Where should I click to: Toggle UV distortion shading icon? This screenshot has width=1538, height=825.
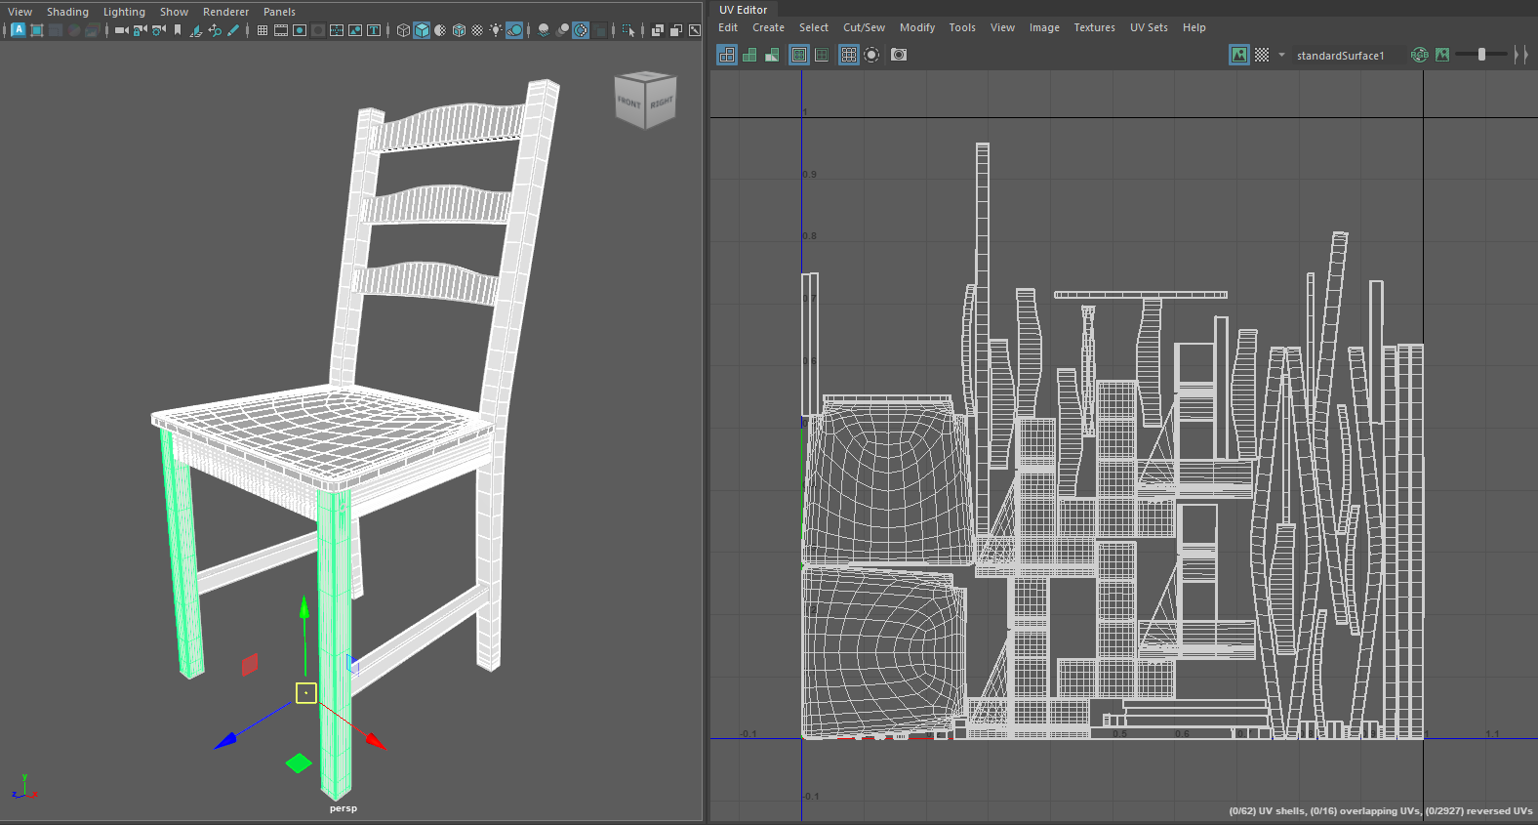(772, 55)
